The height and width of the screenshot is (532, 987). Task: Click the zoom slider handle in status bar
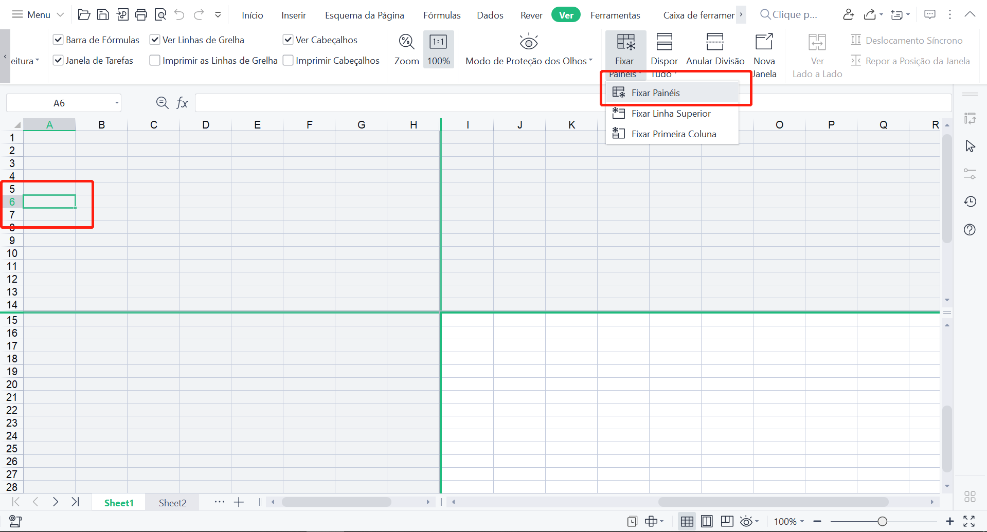coord(883,521)
